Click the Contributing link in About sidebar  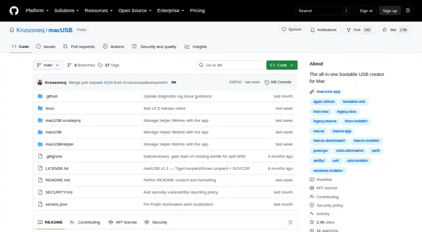[x=324, y=197]
